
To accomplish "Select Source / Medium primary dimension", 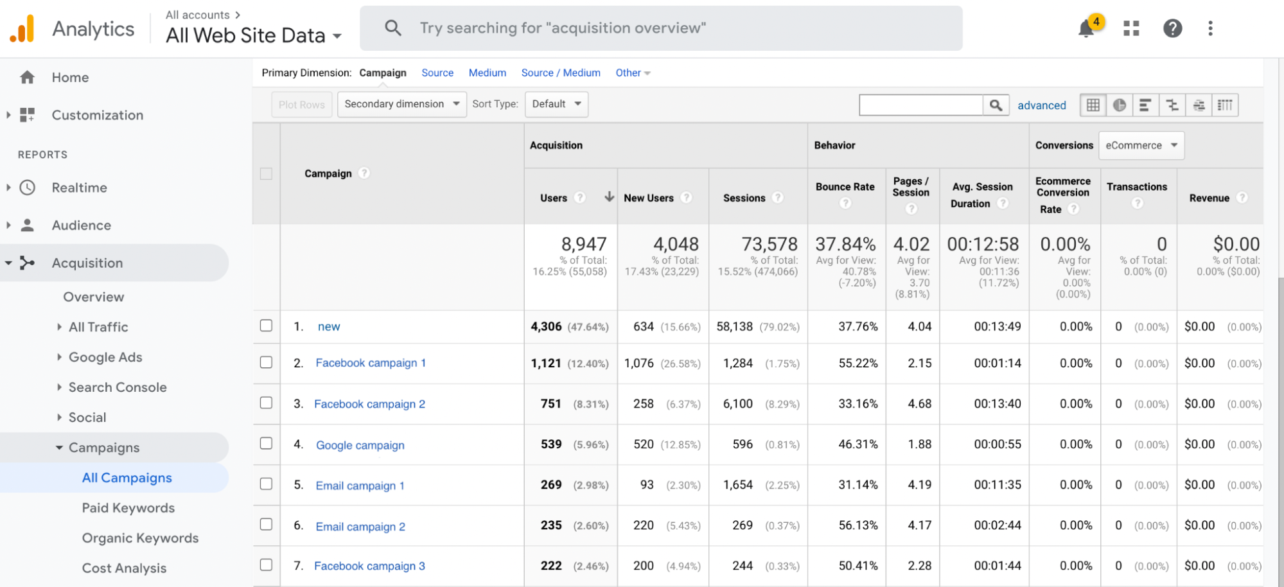I will 561,73.
